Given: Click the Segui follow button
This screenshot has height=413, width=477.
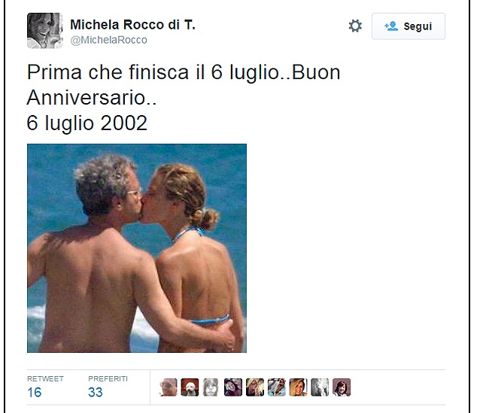Looking at the screenshot, I should point(409,26).
